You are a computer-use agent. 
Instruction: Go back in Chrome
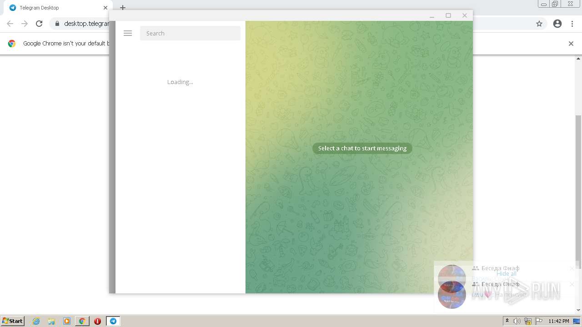point(10,24)
